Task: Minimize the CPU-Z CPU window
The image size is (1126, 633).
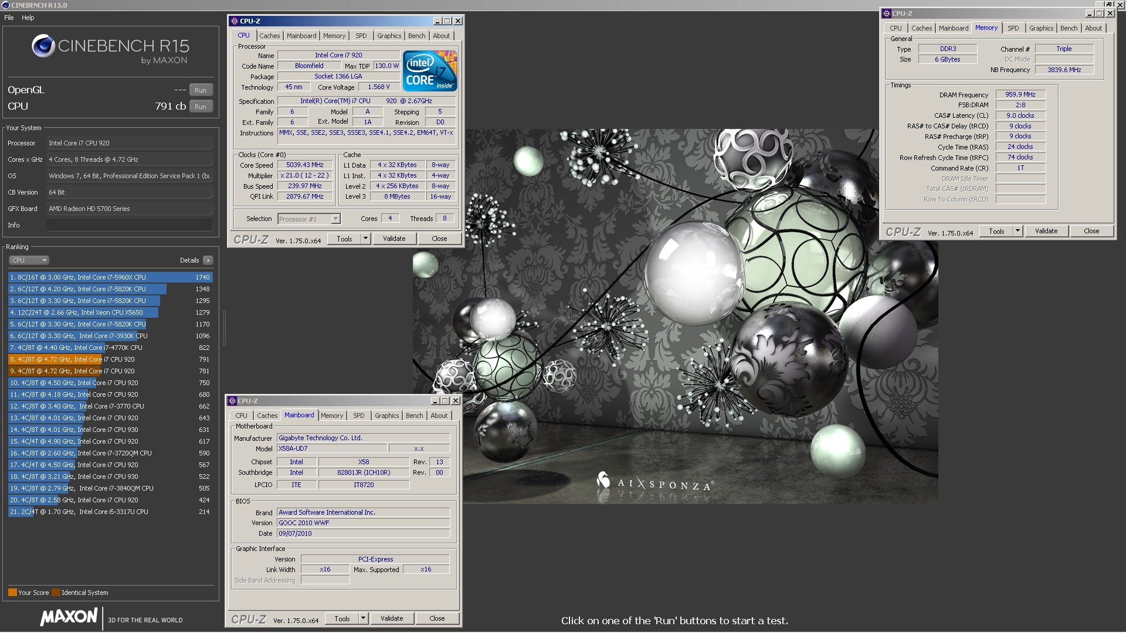Action: (437, 21)
